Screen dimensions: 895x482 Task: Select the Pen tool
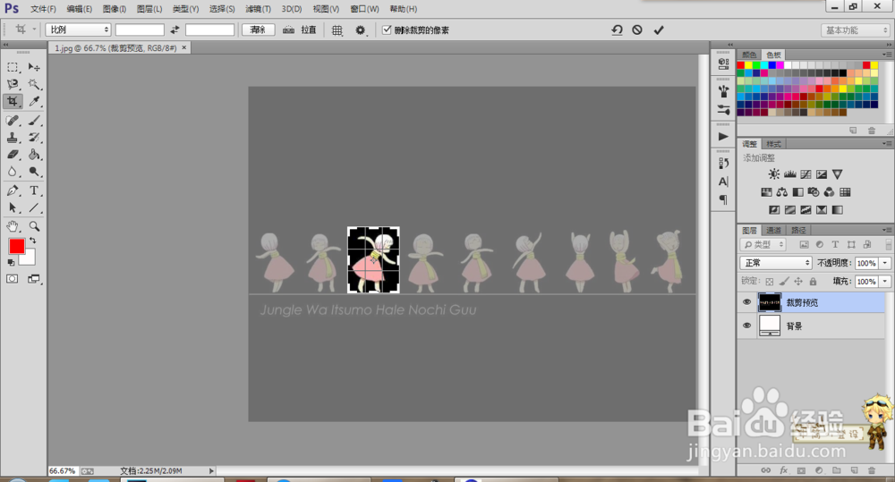(12, 190)
